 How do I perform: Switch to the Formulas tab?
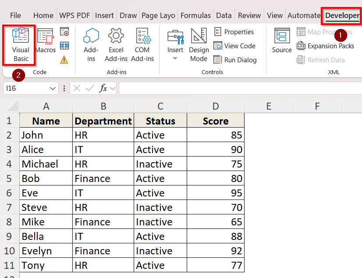(195, 15)
